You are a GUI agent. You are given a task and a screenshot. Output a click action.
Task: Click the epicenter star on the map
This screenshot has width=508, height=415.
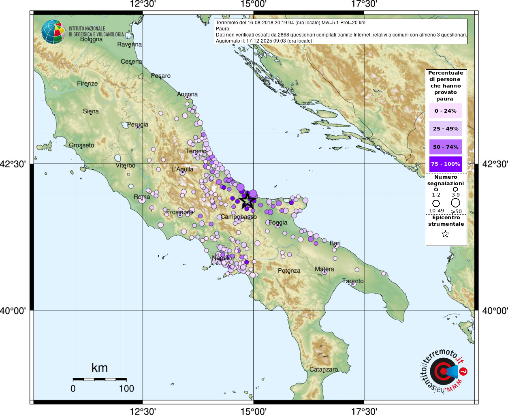click(247, 200)
